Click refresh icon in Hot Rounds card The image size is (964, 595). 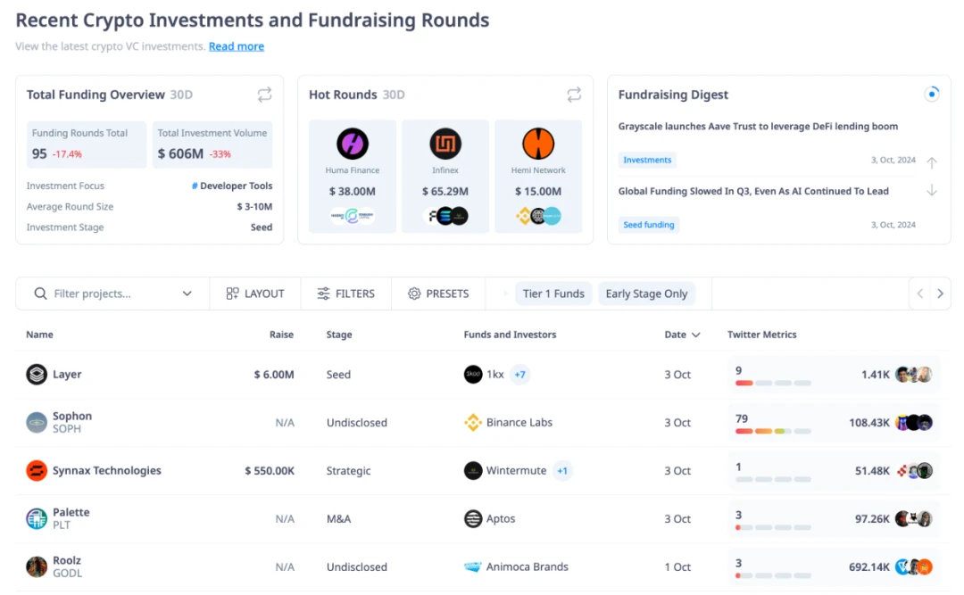tap(574, 95)
